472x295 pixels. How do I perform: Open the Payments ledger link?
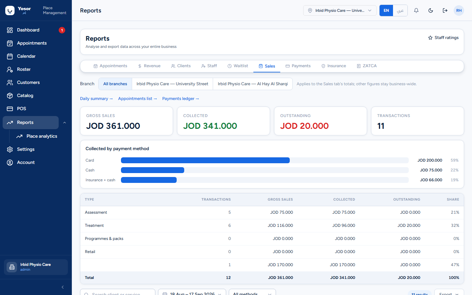click(x=181, y=99)
